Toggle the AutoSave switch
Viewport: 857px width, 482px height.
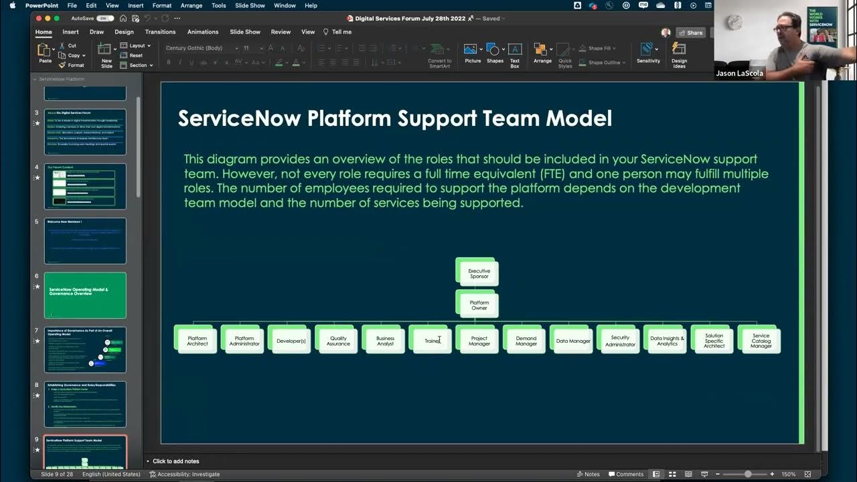click(x=105, y=18)
